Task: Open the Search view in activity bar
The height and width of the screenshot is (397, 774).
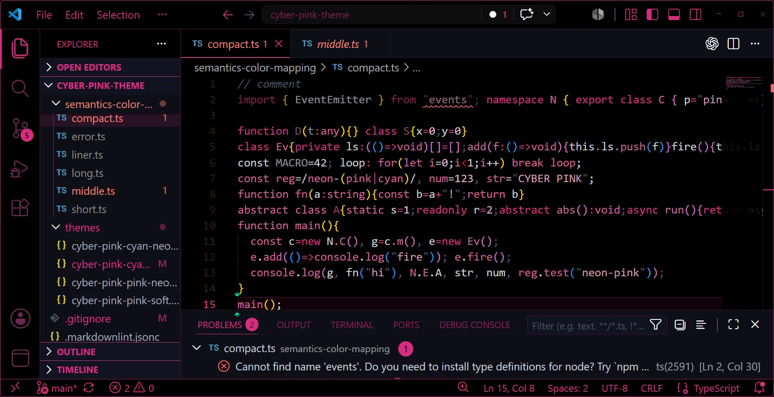Action: click(x=20, y=88)
